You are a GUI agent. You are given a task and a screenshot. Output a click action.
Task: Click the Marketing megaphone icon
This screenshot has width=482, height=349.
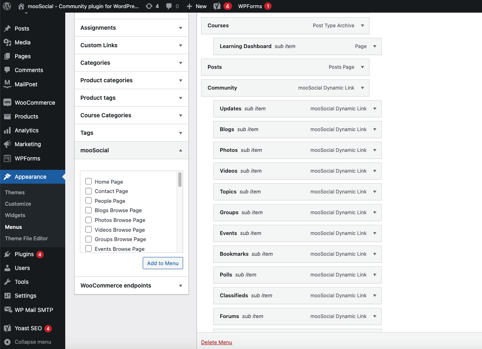[7, 144]
